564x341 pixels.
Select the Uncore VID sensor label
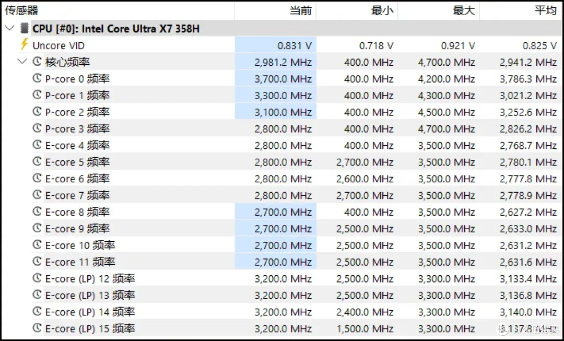pyautogui.click(x=58, y=45)
